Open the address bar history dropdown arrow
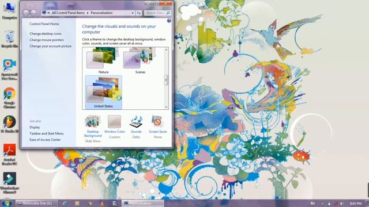This screenshot has width=369, height=207. (x=133, y=13)
